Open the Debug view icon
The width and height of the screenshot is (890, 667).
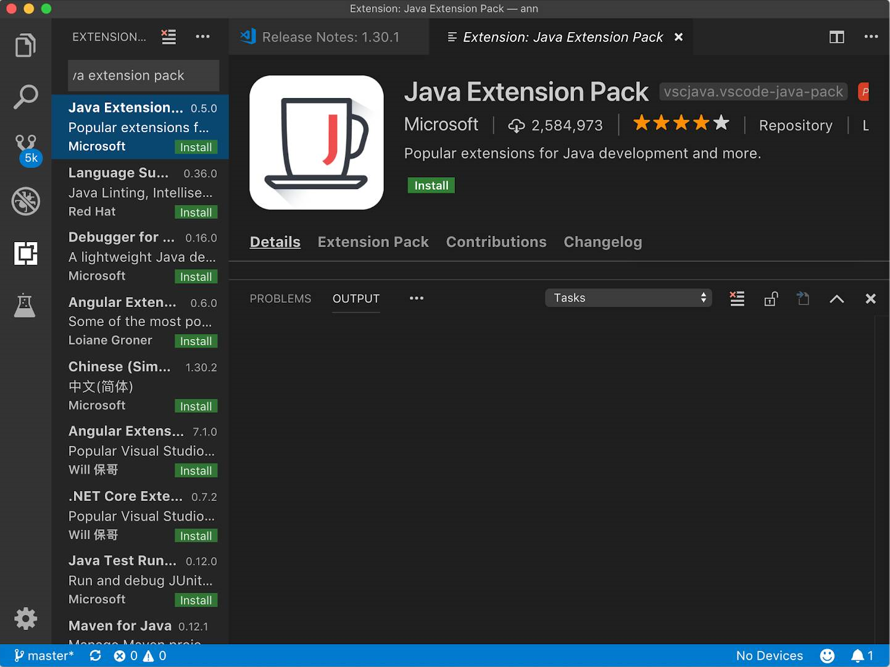25,201
